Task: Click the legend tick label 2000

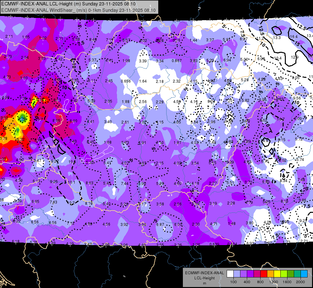Action: pyautogui.click(x=301, y=282)
